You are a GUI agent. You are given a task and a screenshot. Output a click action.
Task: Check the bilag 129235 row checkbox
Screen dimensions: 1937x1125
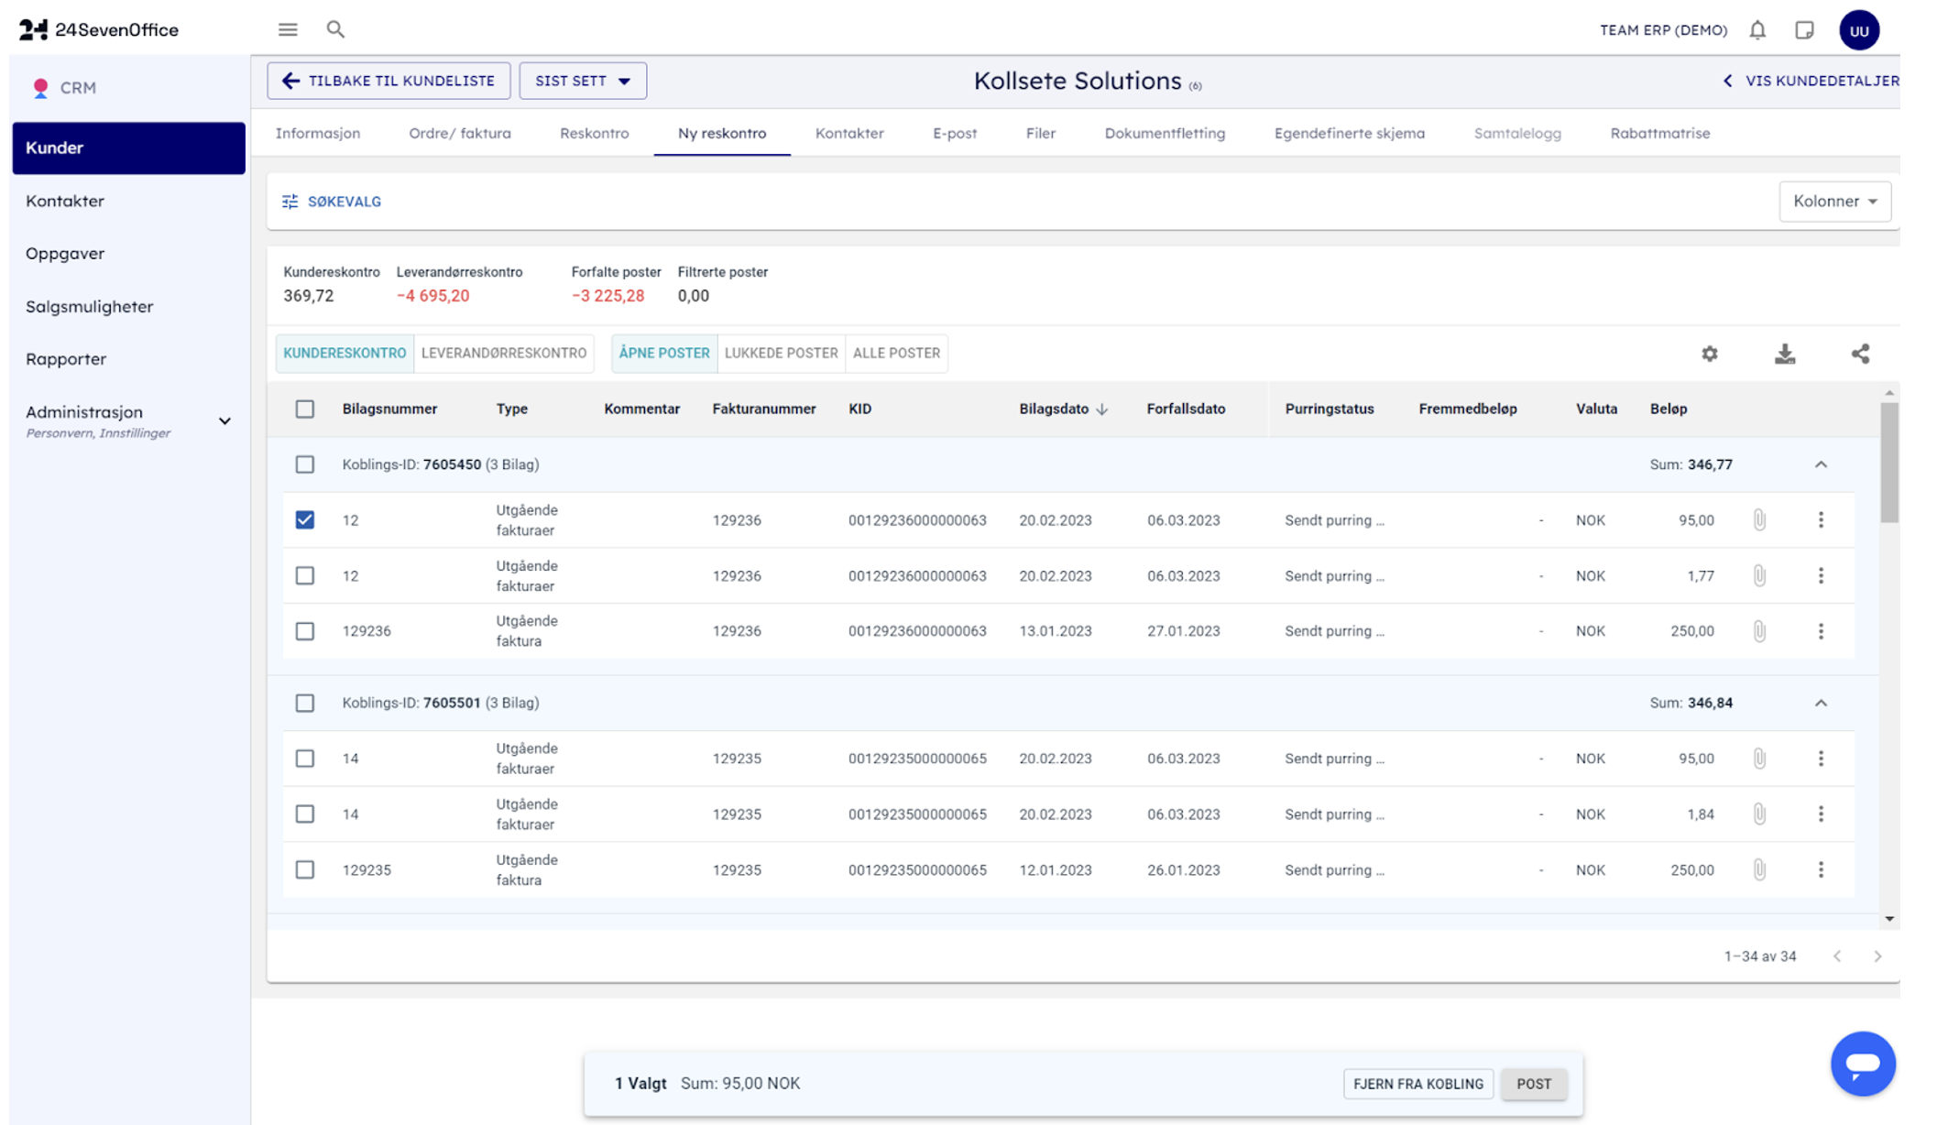click(x=305, y=870)
